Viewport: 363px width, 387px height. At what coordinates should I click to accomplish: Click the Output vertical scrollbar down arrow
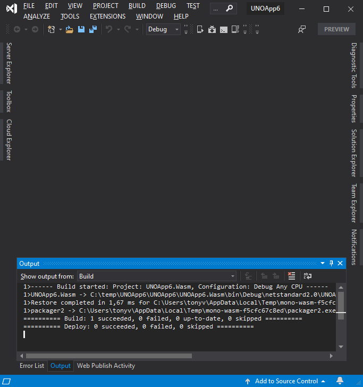[341, 347]
